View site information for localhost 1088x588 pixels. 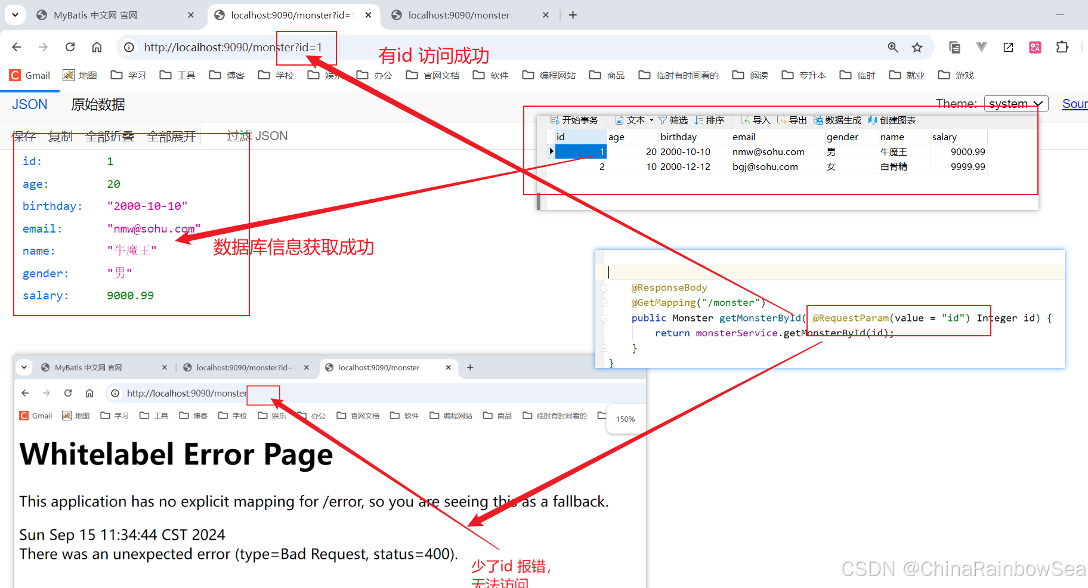pos(129,47)
